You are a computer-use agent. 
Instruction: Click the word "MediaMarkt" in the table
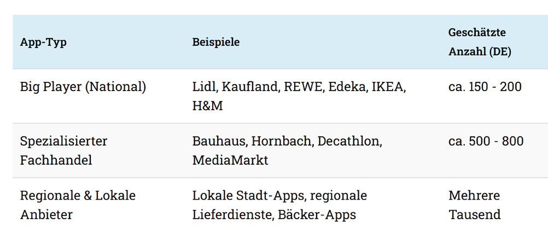coord(230,160)
